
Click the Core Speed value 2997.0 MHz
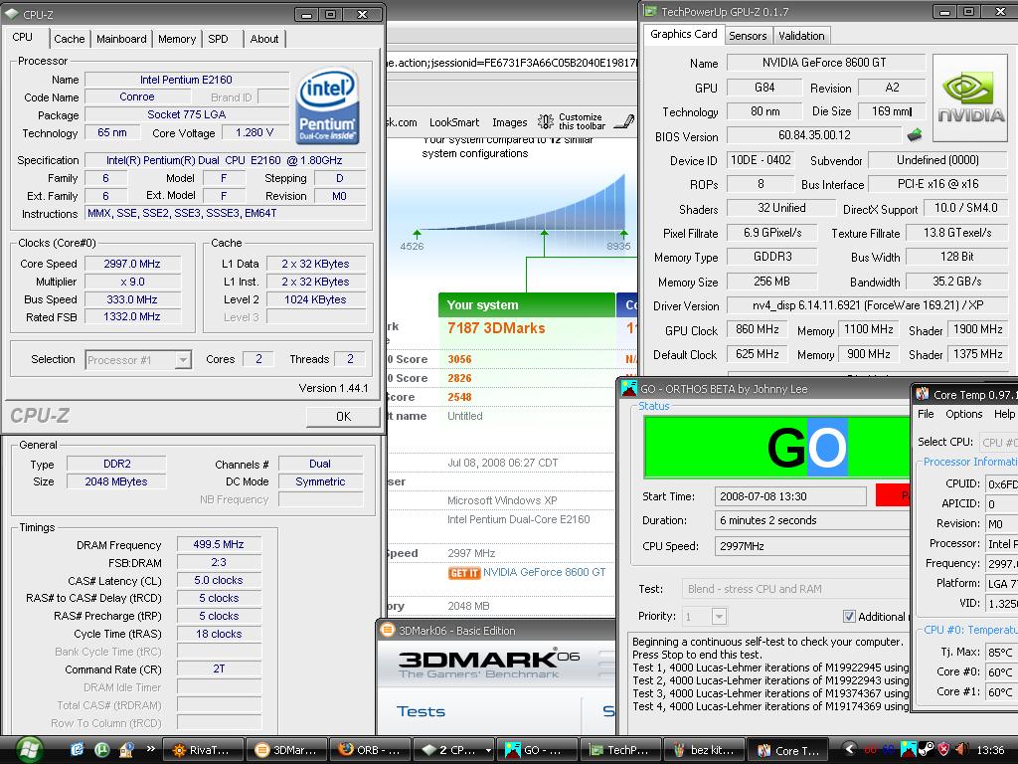pos(132,264)
